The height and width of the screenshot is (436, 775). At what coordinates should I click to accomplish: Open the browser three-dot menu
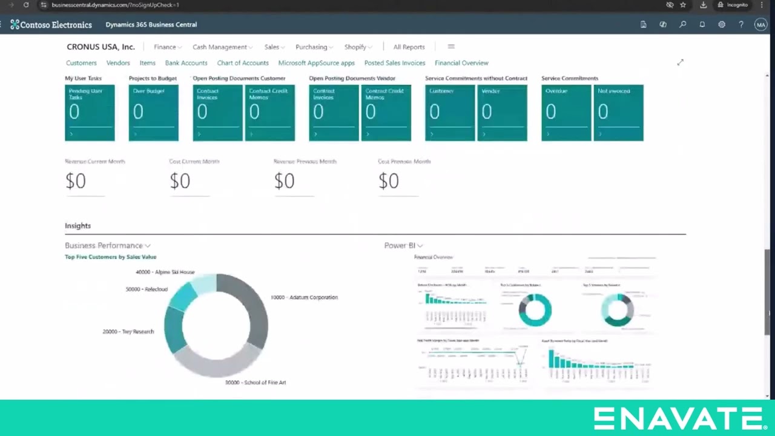tap(762, 5)
